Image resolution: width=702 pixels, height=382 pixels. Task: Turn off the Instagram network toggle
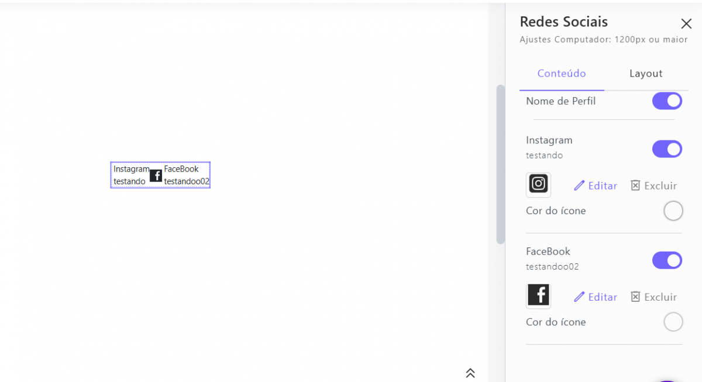[667, 149]
